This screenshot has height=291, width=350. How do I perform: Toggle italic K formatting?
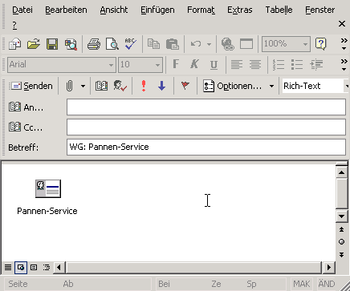(x=194, y=64)
